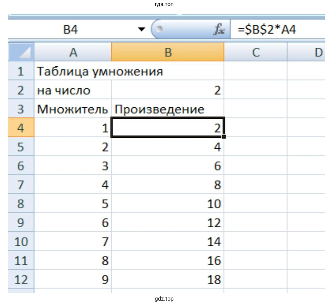Click the Select All corner triangle
Image resolution: width=329 pixels, height=305 pixels.
(21, 52)
